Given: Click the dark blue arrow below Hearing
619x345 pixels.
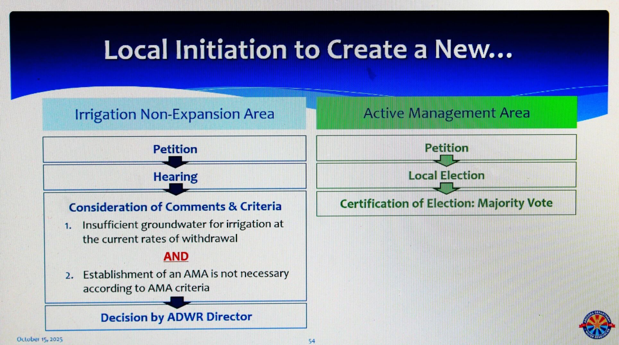Looking at the screenshot, I should coord(176,189).
